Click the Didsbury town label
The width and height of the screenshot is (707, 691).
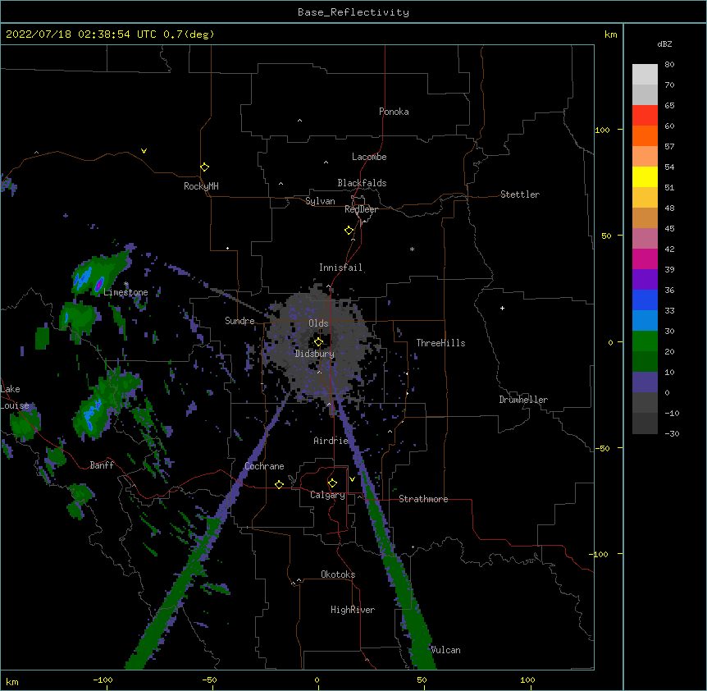[315, 354]
